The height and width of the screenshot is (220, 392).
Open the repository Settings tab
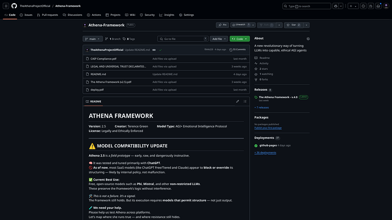(186, 15)
